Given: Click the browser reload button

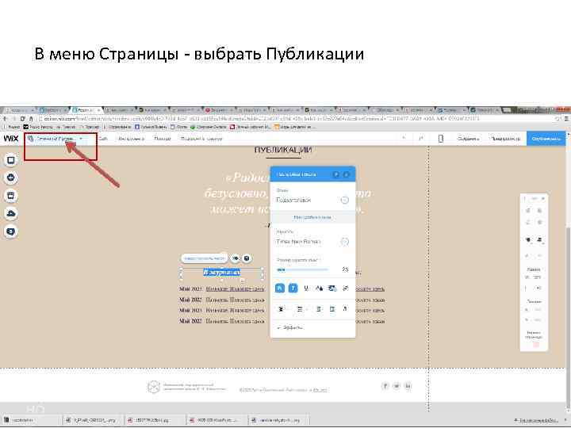Looking at the screenshot, I should coord(22,119).
